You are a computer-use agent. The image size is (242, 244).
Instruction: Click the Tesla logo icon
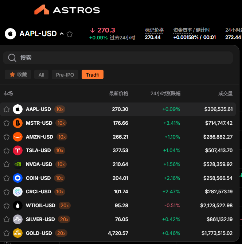[x=17, y=151]
